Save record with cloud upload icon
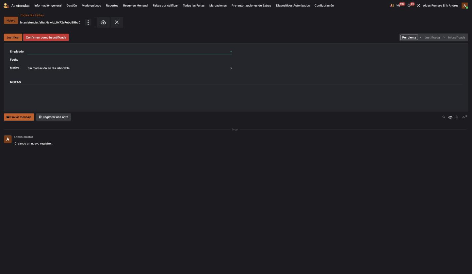Image resolution: width=472 pixels, height=274 pixels. click(103, 23)
